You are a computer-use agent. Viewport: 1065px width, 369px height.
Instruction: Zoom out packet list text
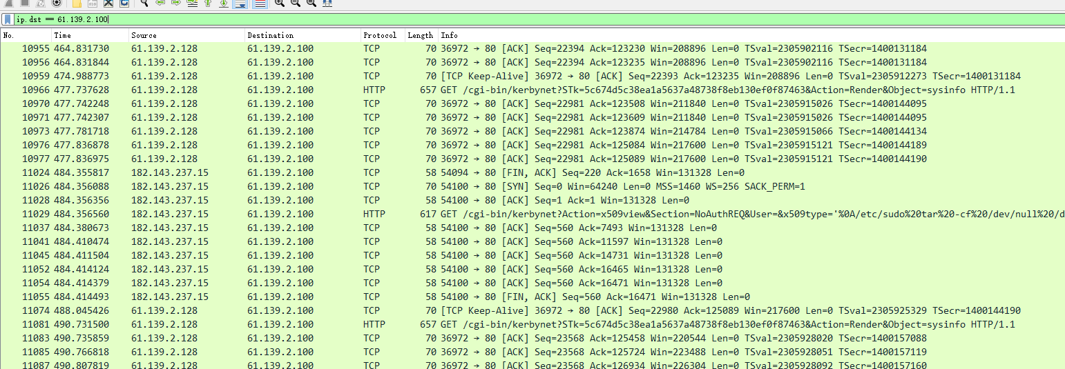[295, 3]
